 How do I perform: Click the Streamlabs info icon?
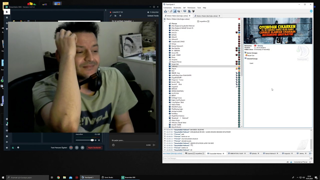(18, 147)
